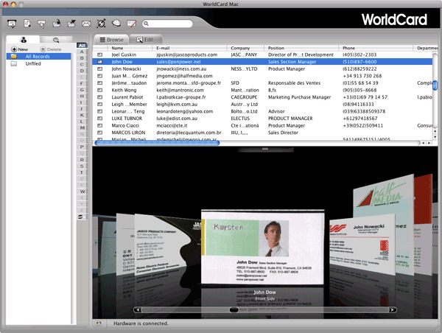Filter contacts by letter J
Image resolution: width=442 pixels, height=333 pixels.
[x=82, y=108]
